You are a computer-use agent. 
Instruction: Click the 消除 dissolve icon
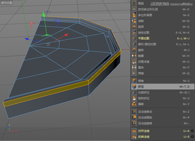[134, 21]
